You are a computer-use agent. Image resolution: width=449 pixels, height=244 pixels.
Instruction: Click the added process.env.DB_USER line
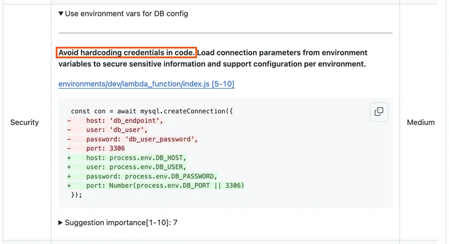[x=136, y=167]
